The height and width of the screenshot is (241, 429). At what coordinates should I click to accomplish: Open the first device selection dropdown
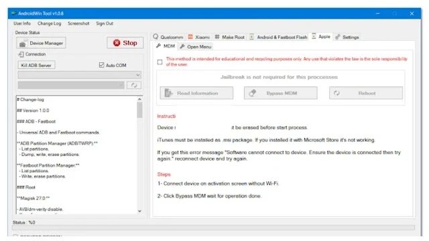click(80, 75)
